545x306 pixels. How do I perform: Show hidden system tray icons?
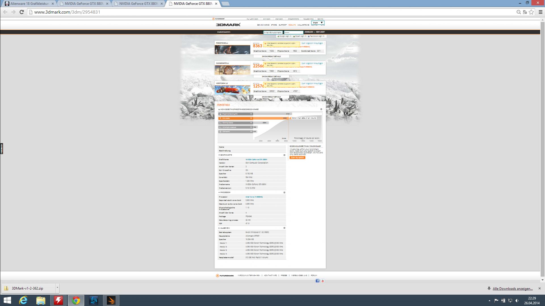(x=489, y=301)
